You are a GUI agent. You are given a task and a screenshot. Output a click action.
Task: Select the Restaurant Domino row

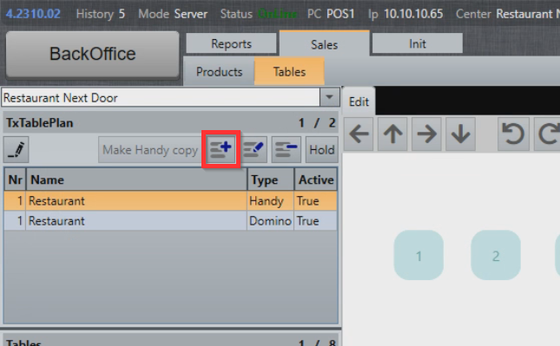170,221
